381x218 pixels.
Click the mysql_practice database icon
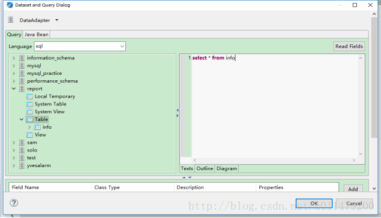22,74
